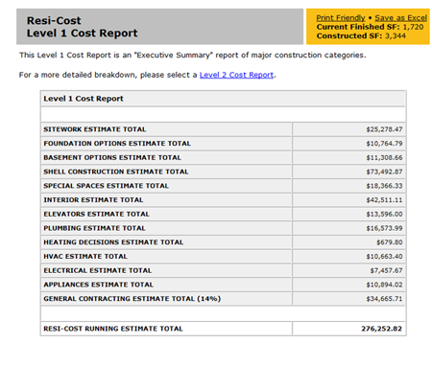The height and width of the screenshot is (367, 432).
Task: Select the Constructed SF: 3,344 text
Action: (x=361, y=35)
